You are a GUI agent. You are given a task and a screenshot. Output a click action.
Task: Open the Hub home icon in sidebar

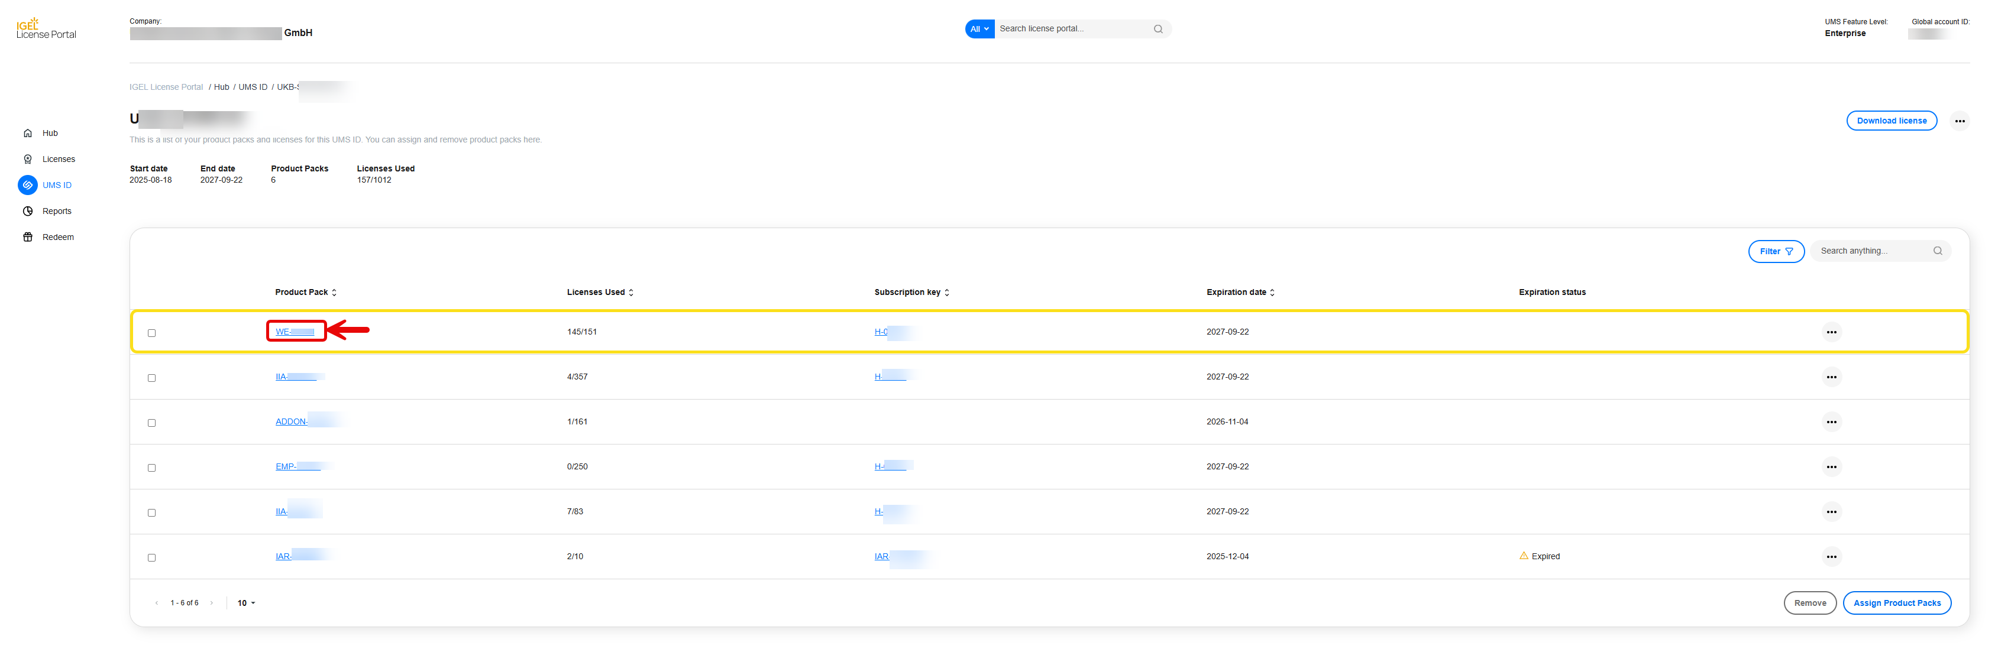click(28, 134)
